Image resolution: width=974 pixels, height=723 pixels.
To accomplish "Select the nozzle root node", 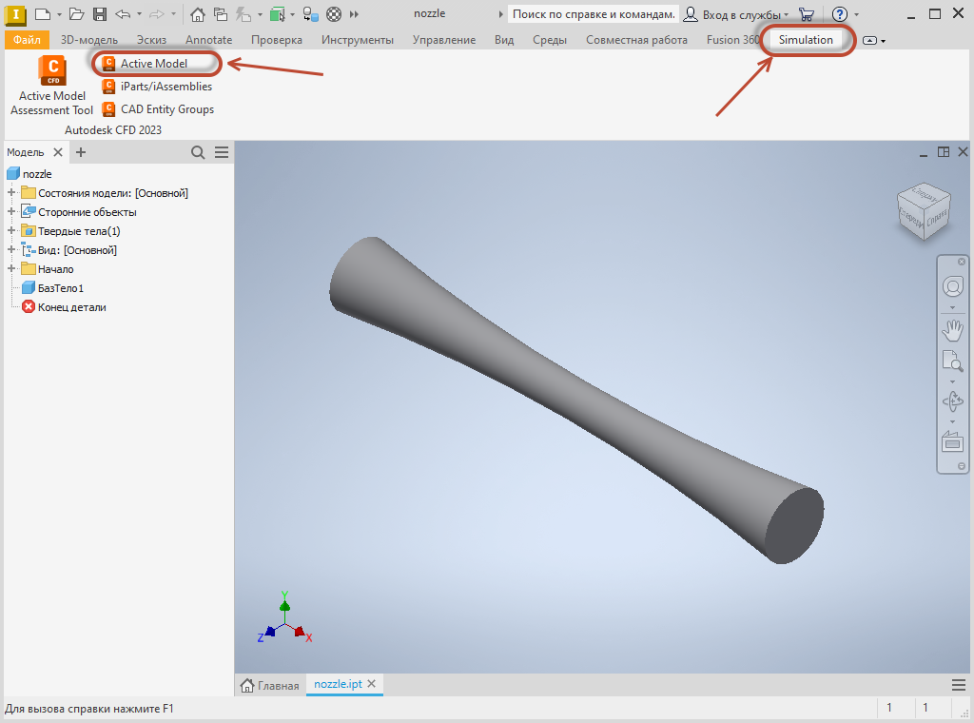I will [29, 174].
